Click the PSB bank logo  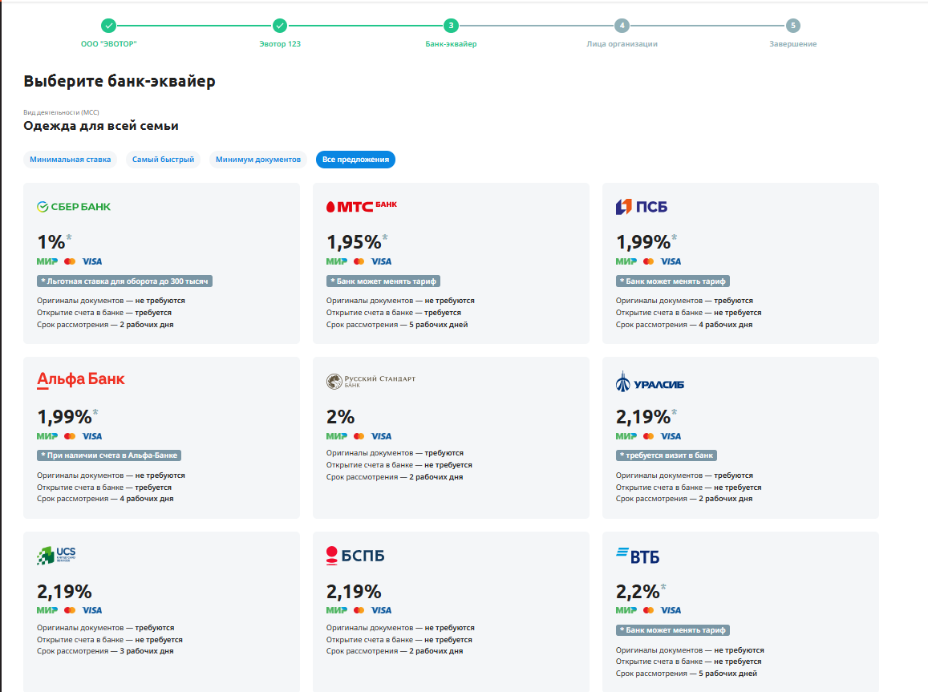coord(642,206)
